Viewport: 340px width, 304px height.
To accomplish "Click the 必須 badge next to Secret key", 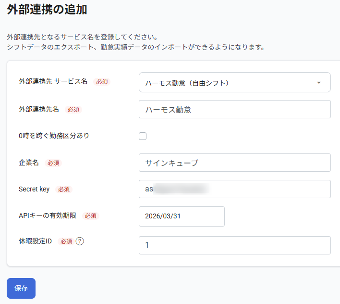I will pos(64,190).
